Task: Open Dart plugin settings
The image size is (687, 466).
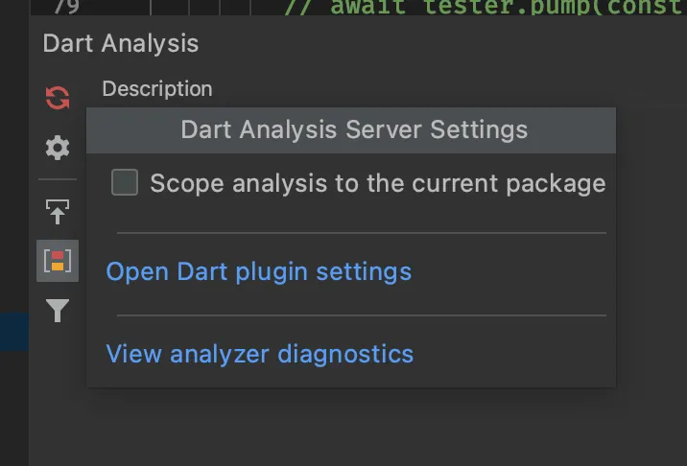Action: [x=258, y=271]
